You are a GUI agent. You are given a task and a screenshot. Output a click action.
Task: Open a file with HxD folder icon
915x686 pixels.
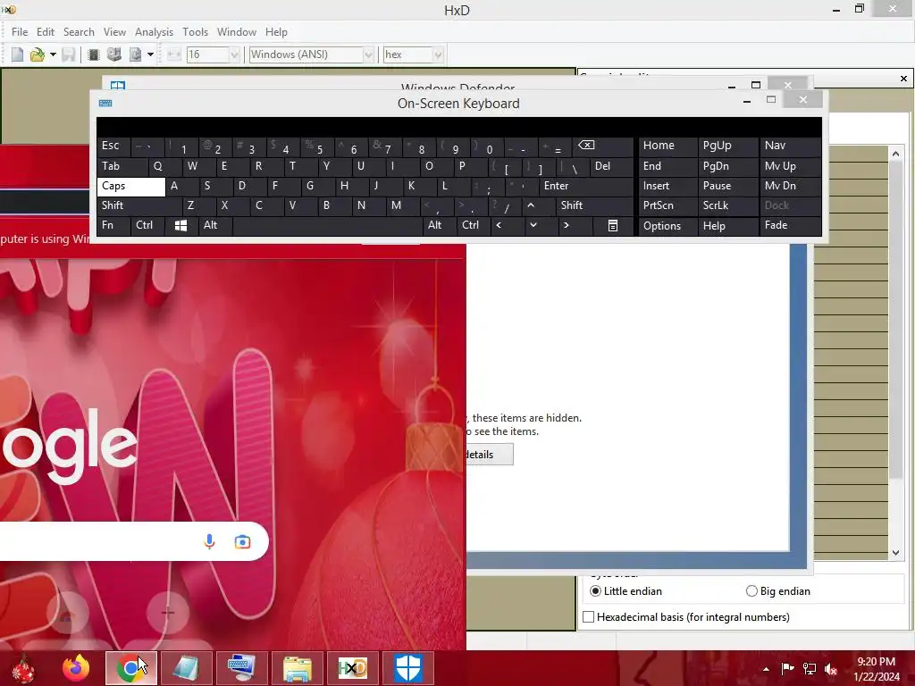(x=37, y=54)
